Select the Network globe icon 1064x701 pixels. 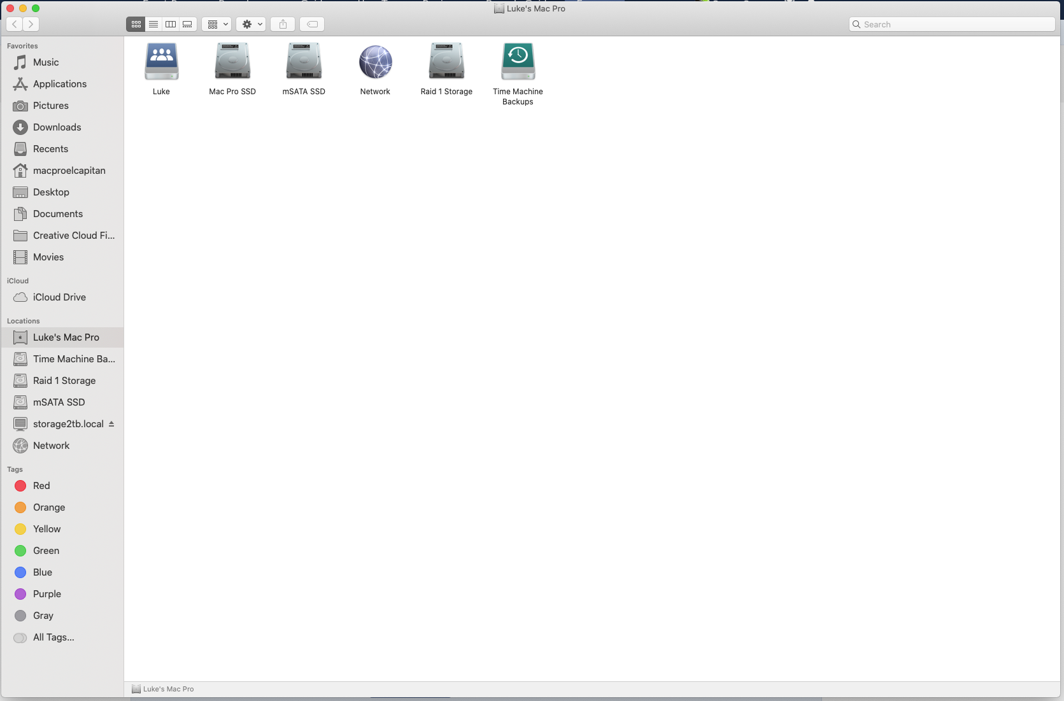pos(375,62)
